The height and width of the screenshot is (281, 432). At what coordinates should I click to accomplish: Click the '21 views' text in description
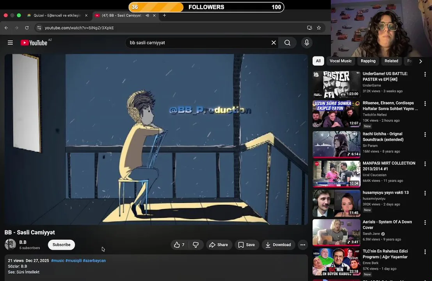(16, 261)
